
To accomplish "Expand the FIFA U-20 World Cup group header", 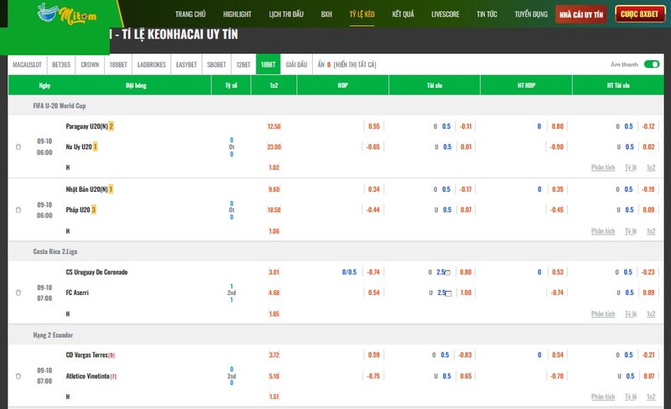I will point(60,106).
